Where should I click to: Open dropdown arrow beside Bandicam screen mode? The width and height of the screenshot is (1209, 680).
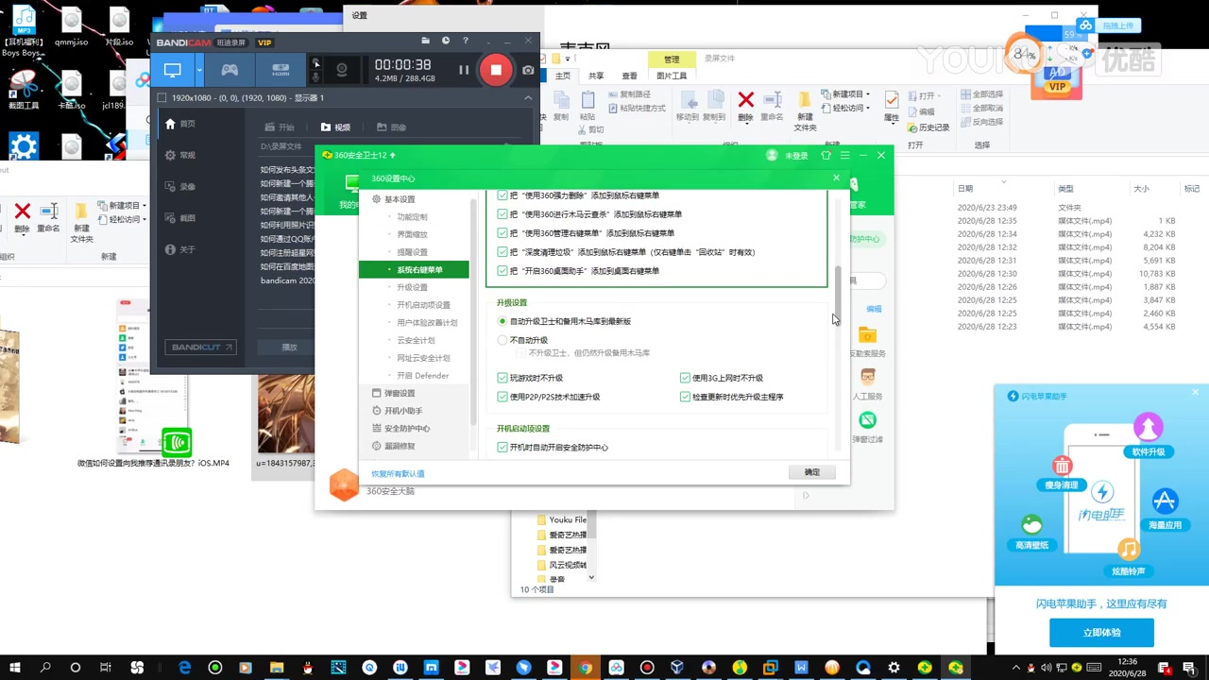coord(199,70)
